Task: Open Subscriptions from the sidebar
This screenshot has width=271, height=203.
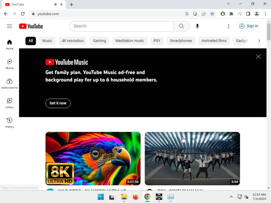Action: [10, 84]
